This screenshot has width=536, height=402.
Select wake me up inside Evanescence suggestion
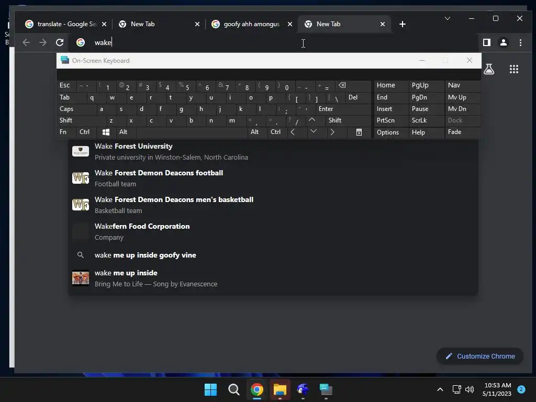273,278
